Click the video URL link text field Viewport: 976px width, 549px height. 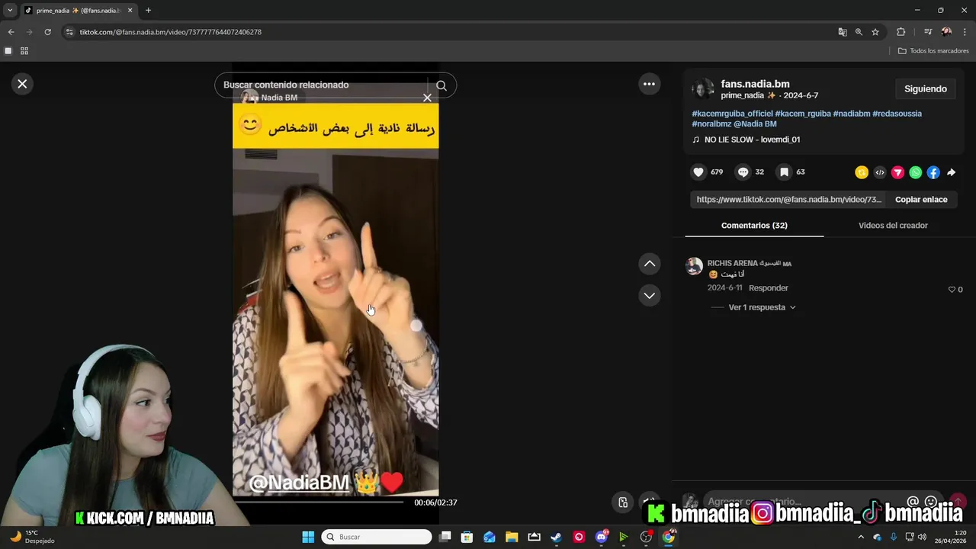pyautogui.click(x=789, y=200)
